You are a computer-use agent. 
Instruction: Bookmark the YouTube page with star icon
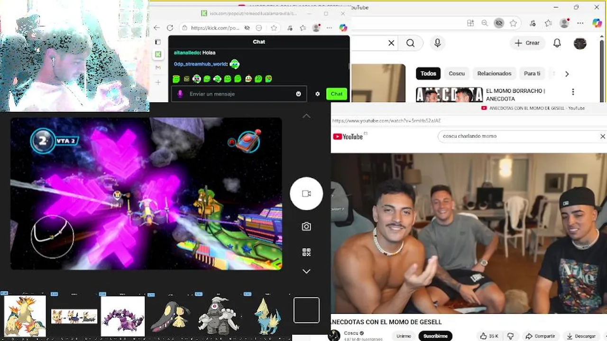point(513,23)
